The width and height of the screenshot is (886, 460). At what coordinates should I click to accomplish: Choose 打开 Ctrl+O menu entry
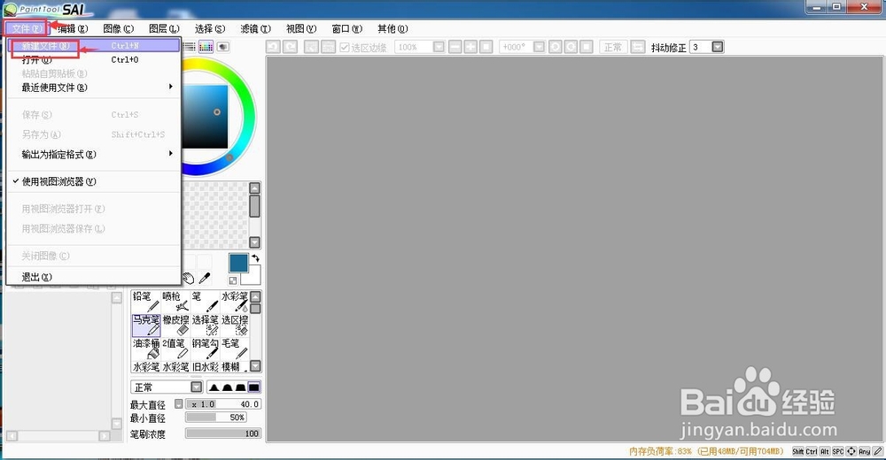click(93, 60)
